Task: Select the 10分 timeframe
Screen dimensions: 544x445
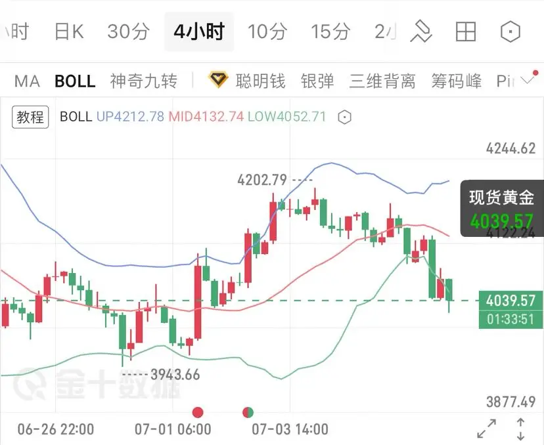Action: pyautogui.click(x=267, y=32)
